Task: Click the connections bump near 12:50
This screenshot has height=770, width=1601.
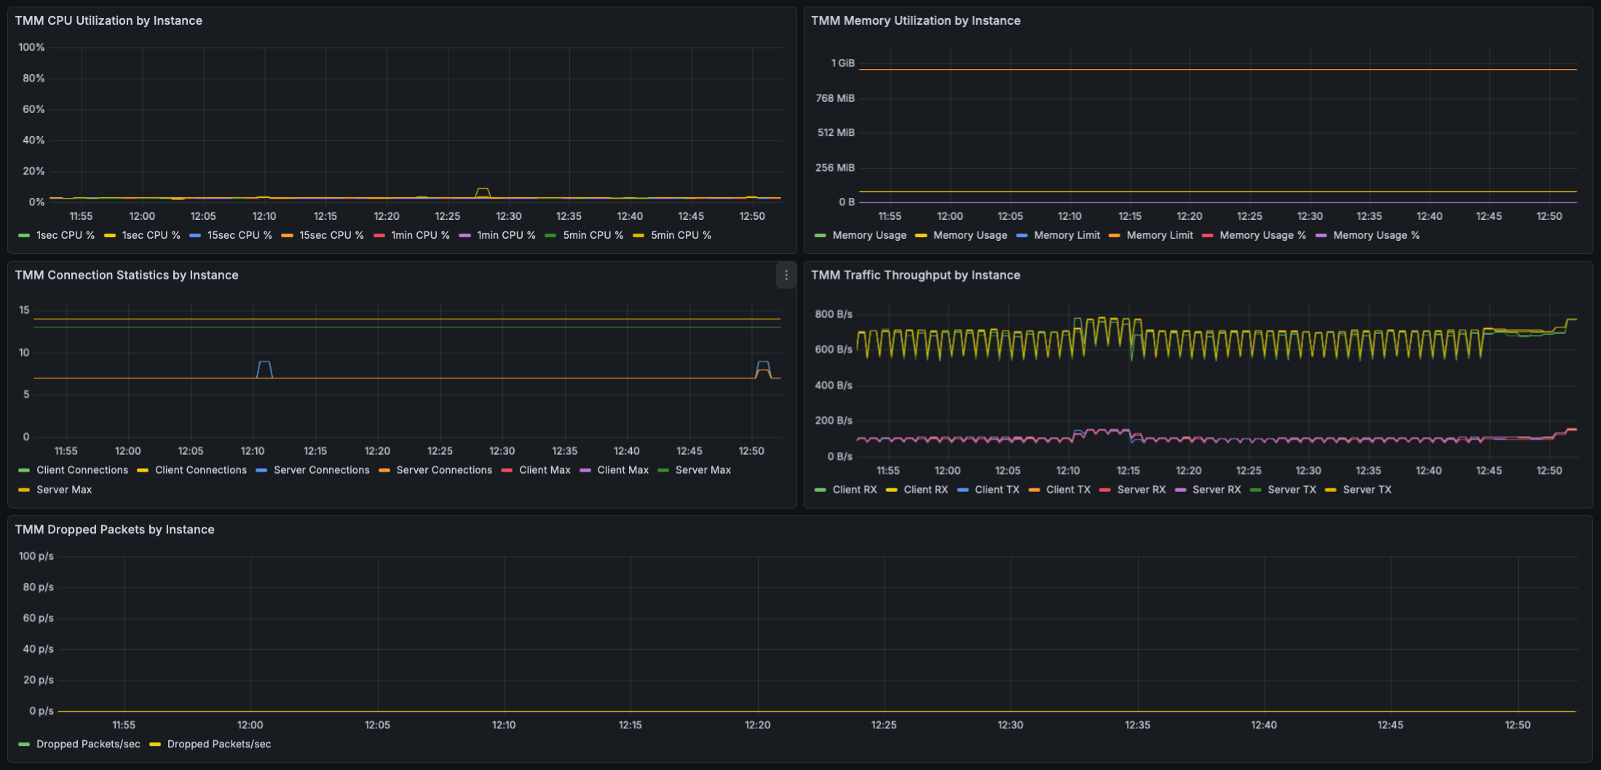Action: [x=763, y=368]
